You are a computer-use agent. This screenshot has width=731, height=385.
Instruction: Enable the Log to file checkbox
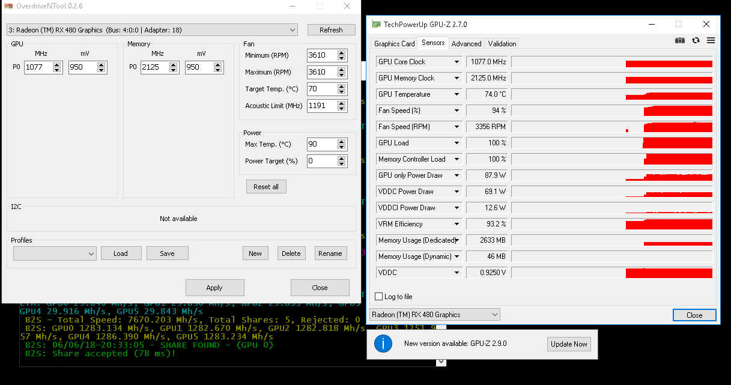point(378,297)
